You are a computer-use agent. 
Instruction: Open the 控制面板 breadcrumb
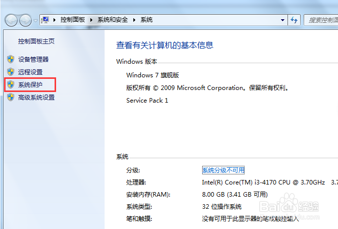(73, 20)
